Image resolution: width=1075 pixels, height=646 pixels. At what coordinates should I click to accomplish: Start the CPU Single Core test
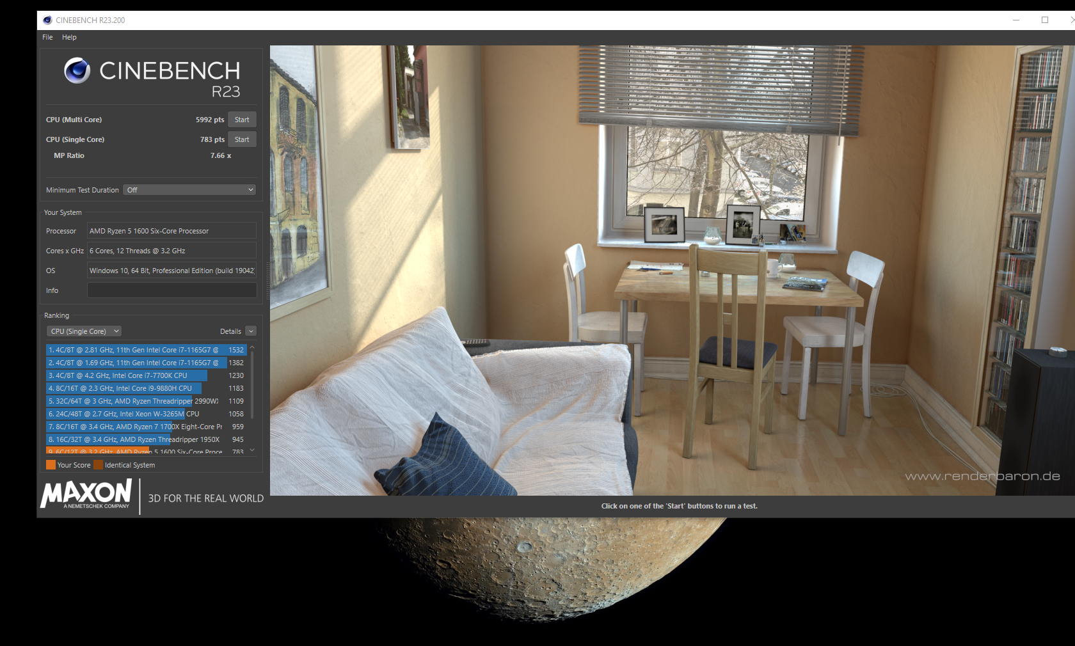coord(242,139)
